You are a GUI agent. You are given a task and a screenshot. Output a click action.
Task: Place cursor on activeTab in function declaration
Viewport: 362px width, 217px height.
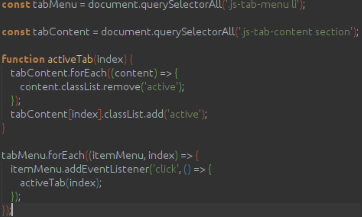coord(70,59)
